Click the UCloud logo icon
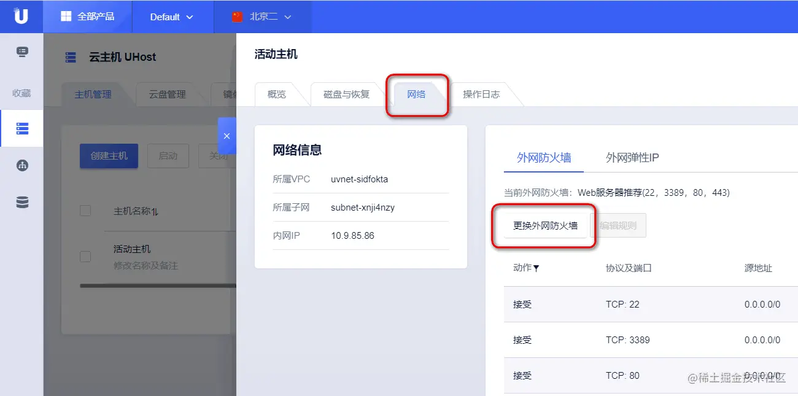This screenshot has width=798, height=396. [21, 17]
